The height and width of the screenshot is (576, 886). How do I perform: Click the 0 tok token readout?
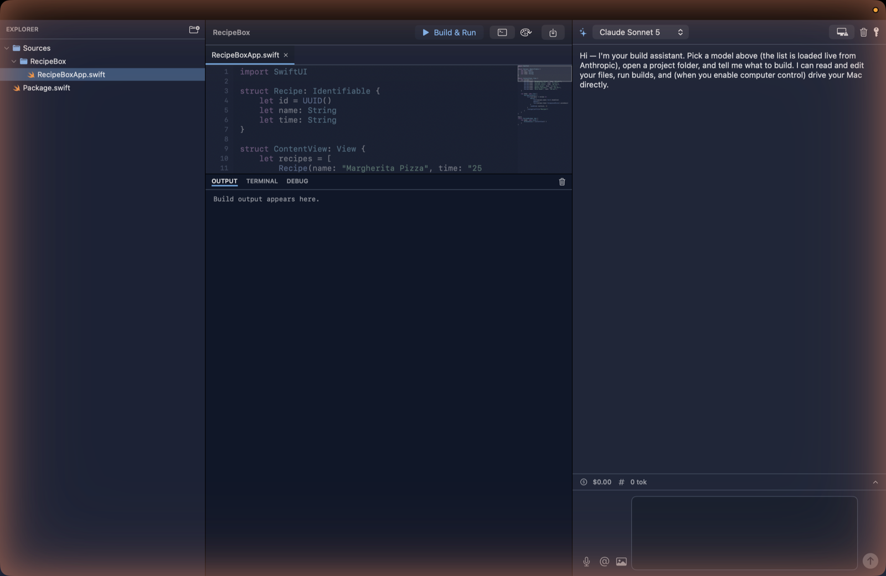(638, 482)
